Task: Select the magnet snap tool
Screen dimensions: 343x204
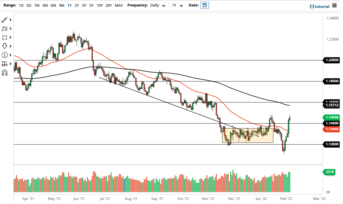Action: pos(5,73)
